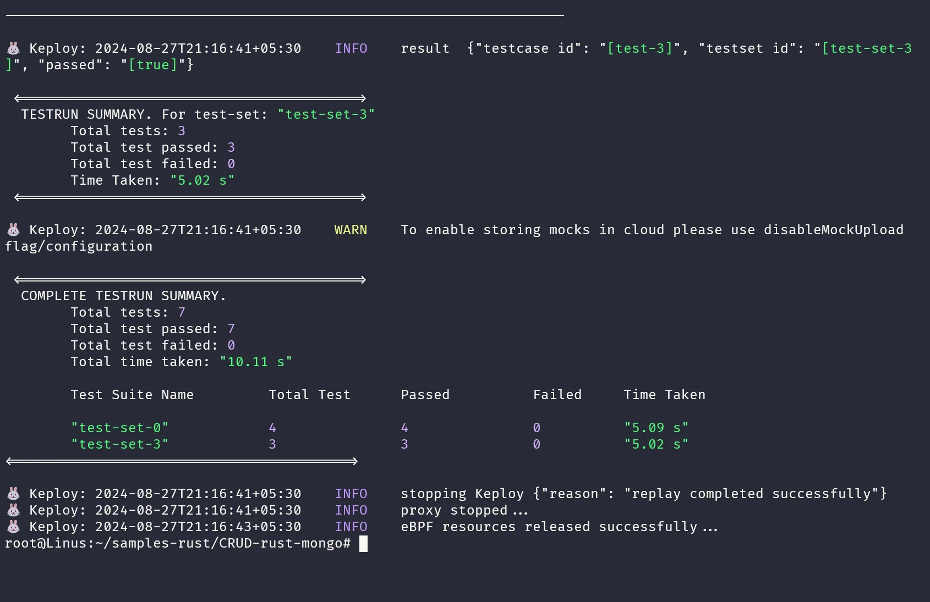
Task: Select the "test-set-0" suite name in the table
Action: tap(120, 428)
